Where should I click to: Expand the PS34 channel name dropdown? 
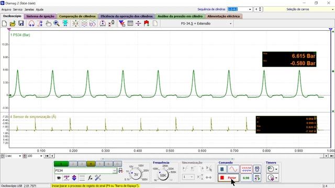pos(115,171)
